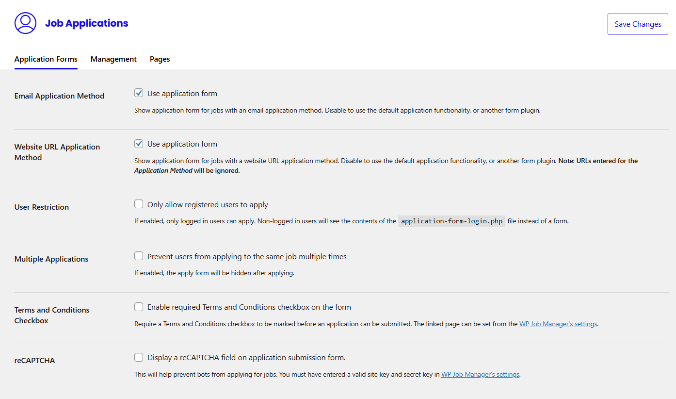Open WP Job Manager's settings link under Terms

(x=558, y=324)
